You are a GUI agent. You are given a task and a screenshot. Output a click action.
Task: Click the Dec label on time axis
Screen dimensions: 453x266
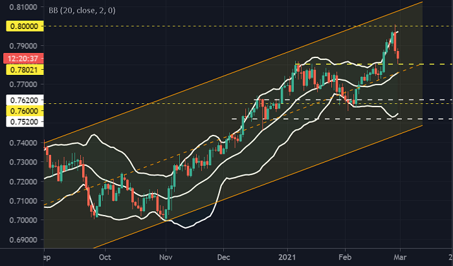tap(224, 257)
